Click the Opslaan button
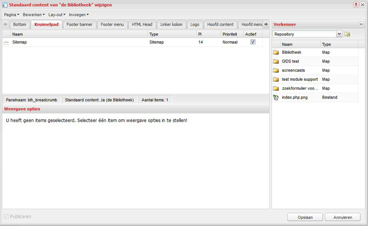The height and width of the screenshot is (226, 368). click(x=305, y=217)
